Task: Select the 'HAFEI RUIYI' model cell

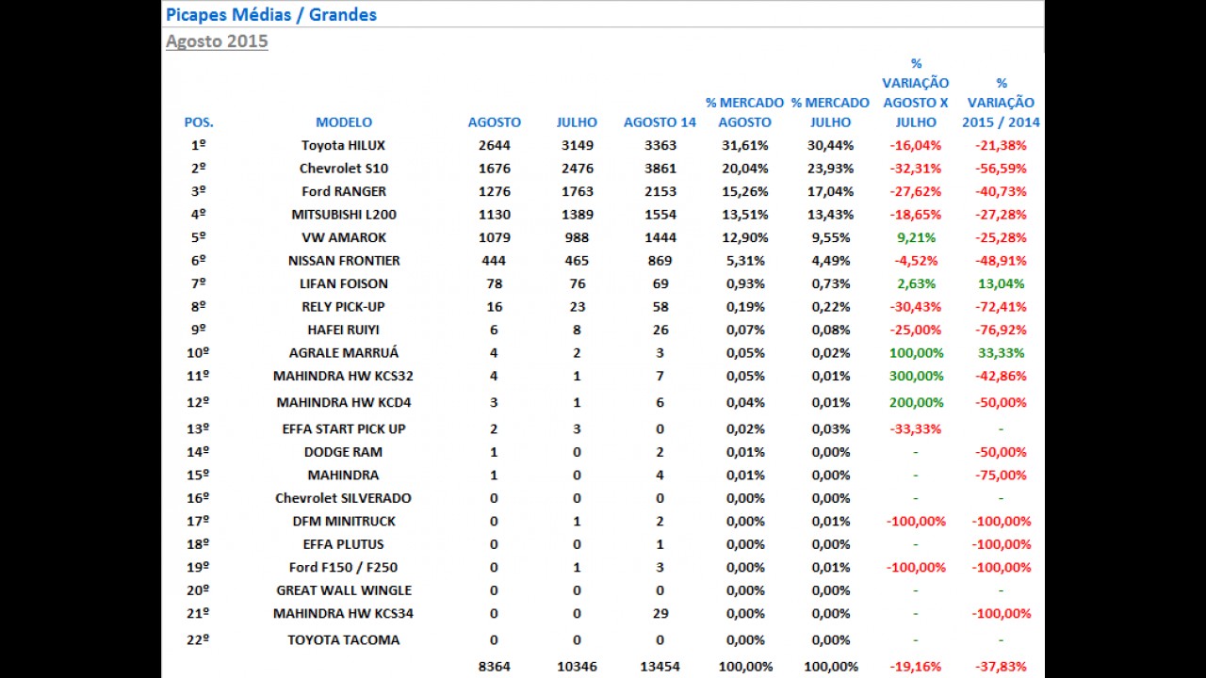Action: click(344, 330)
